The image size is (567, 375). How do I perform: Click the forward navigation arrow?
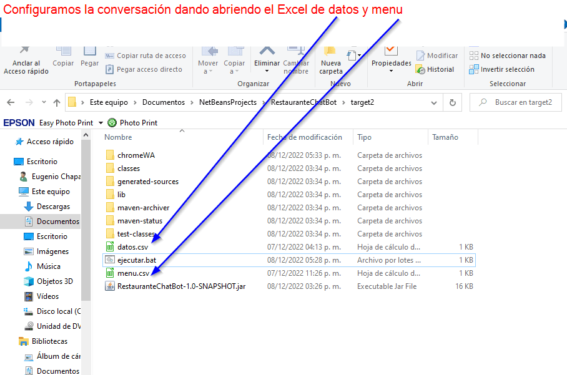click(29, 102)
